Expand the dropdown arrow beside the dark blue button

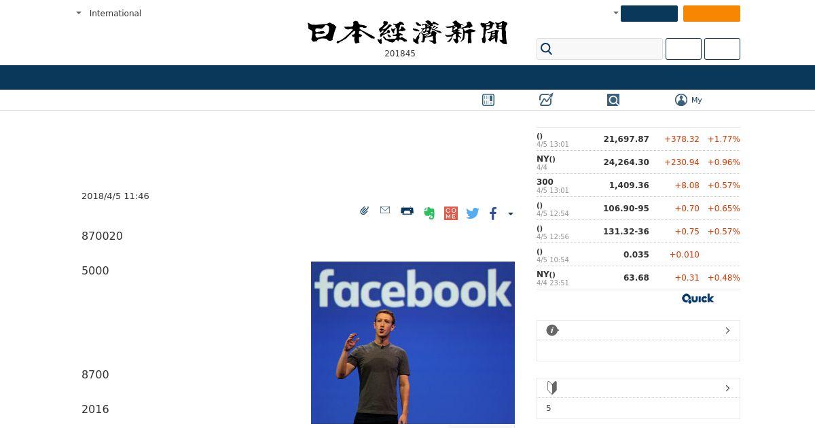pos(615,13)
